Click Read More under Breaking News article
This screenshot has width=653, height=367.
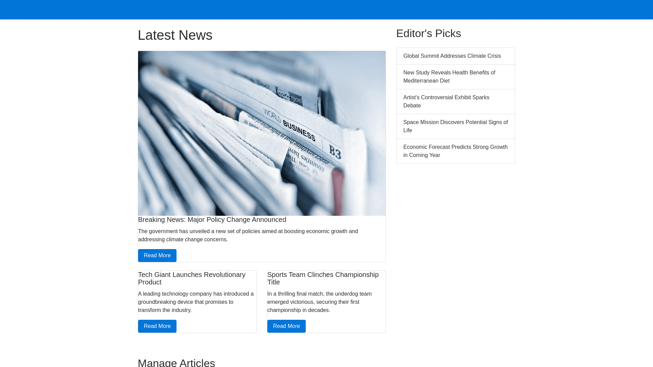(157, 256)
